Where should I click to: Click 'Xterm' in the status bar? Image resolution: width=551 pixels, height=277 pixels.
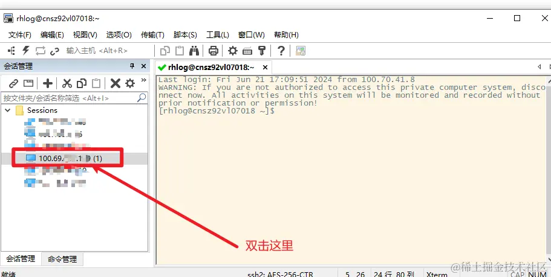point(437,274)
